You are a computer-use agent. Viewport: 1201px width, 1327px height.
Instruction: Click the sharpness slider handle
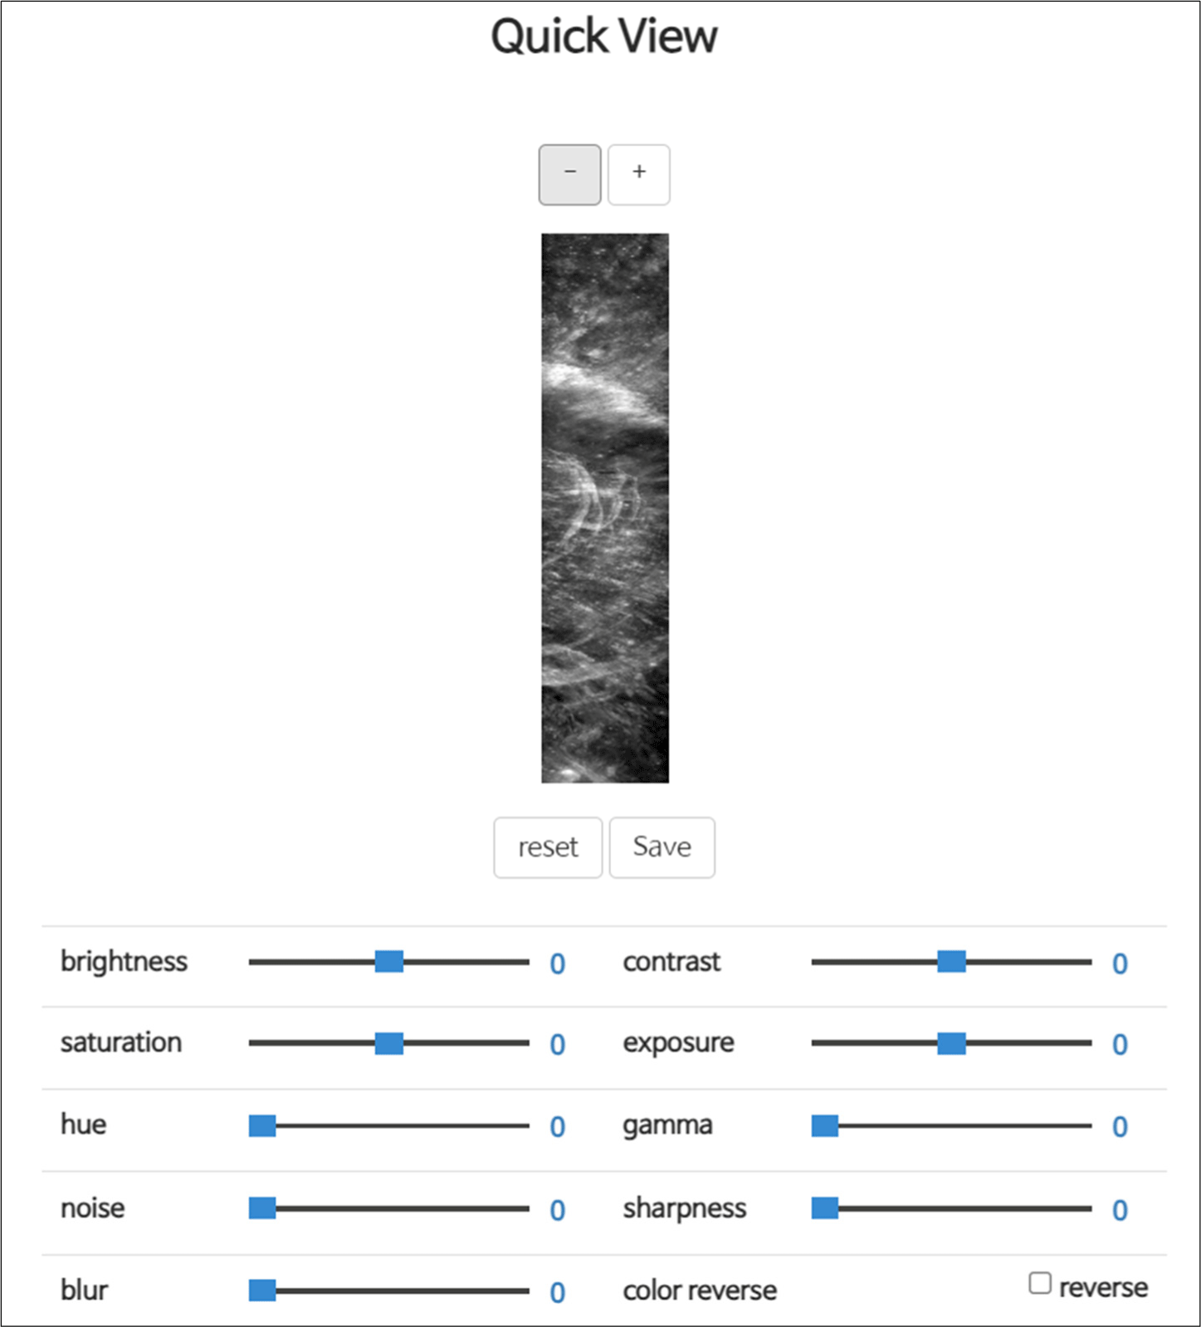[825, 1208]
